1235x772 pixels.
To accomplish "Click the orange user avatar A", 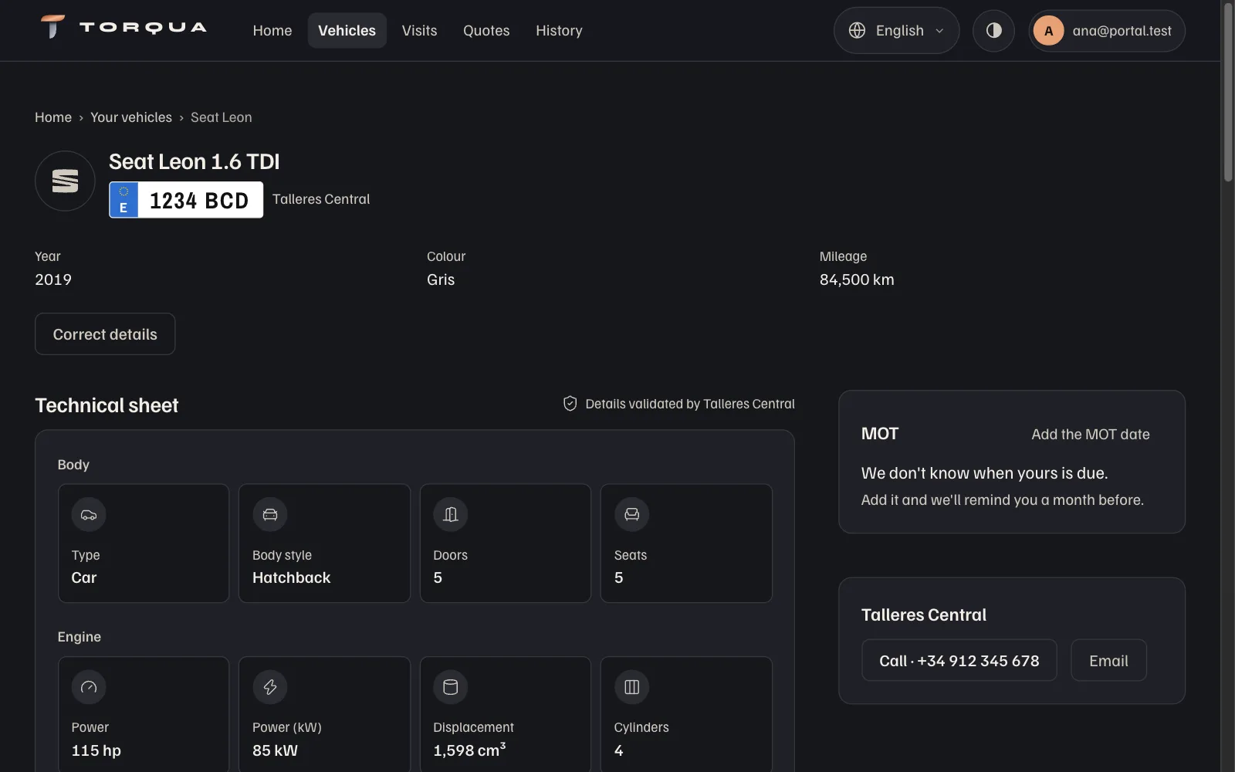I will [1048, 31].
